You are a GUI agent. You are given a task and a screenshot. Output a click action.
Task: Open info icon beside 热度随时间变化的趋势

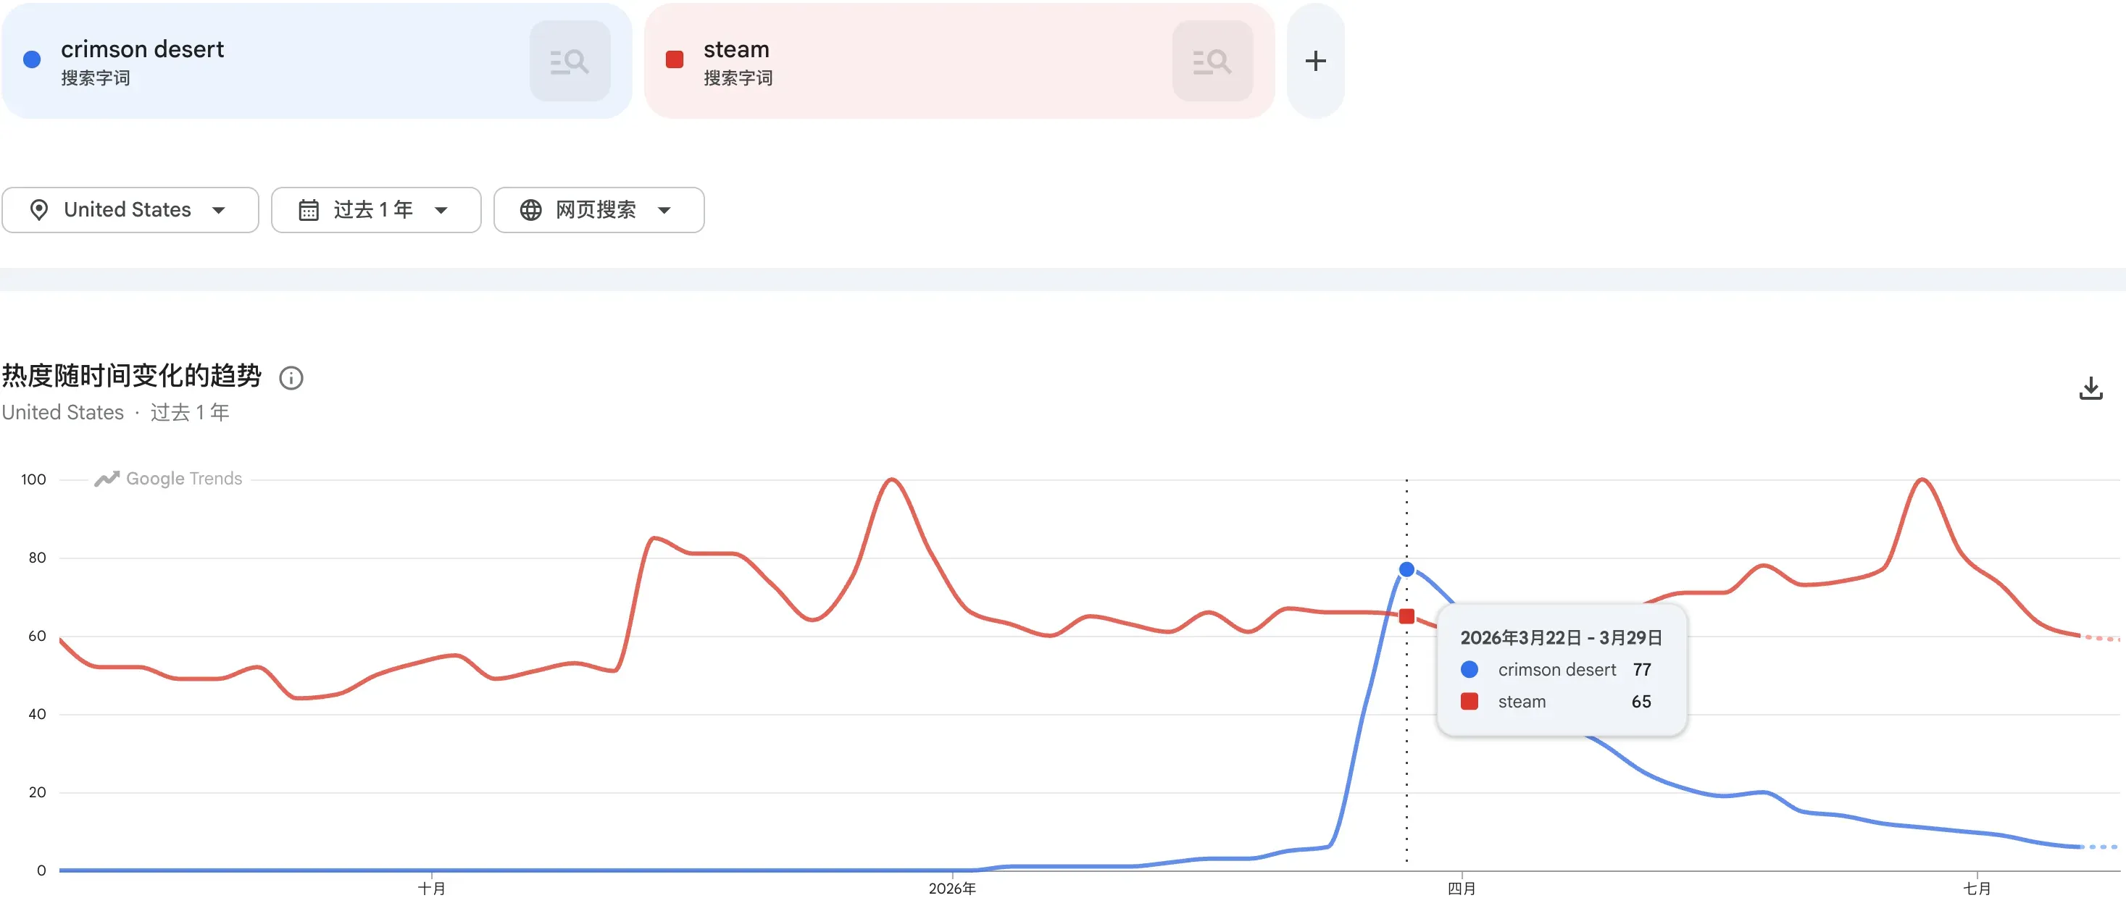coord(291,378)
